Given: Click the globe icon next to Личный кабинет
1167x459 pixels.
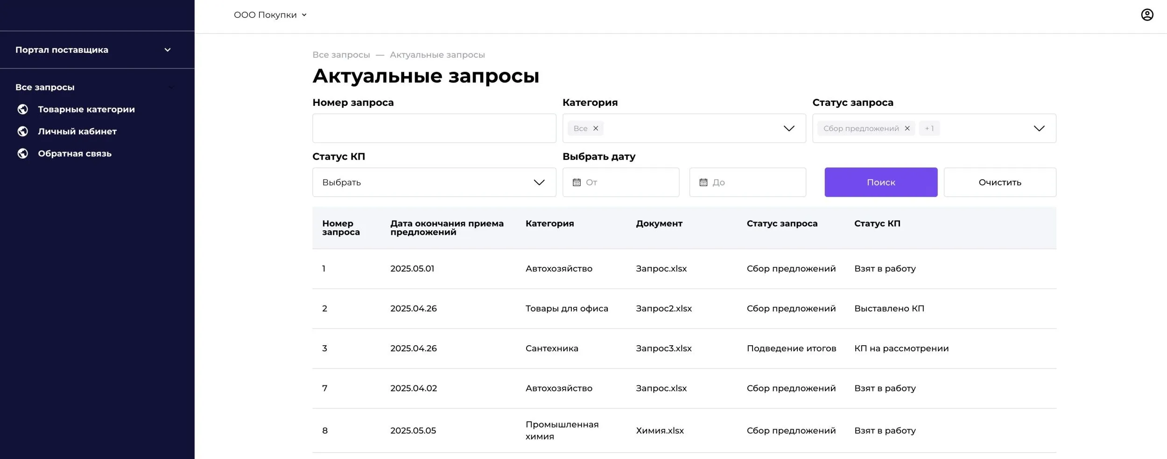Looking at the screenshot, I should (x=23, y=131).
